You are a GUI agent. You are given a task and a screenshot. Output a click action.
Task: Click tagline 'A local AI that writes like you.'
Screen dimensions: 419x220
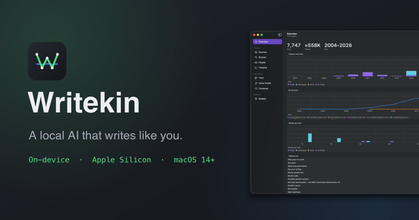point(105,135)
